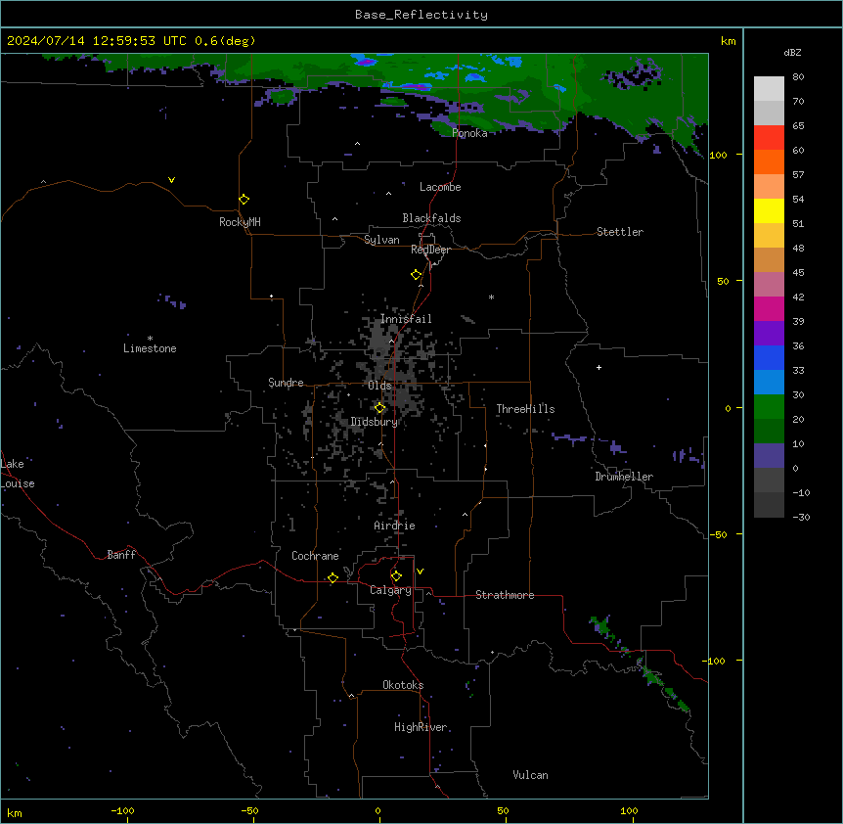Screen dimensions: 843x824
Task: Click the Sylvan town label
Action: pyautogui.click(x=381, y=240)
